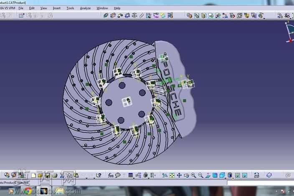This screenshot has width=294, height=196.
Task: Open Graph Tree Reordering
Action: (232, 15)
